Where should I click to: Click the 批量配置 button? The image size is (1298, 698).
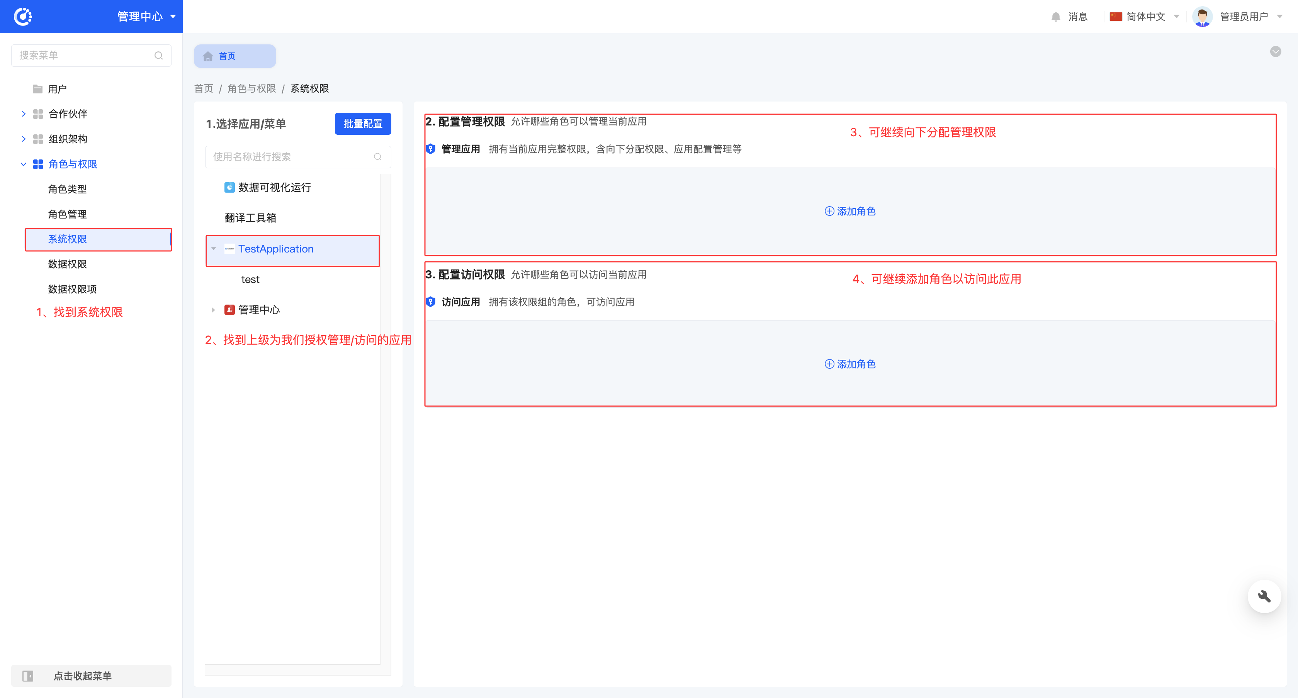pos(363,124)
